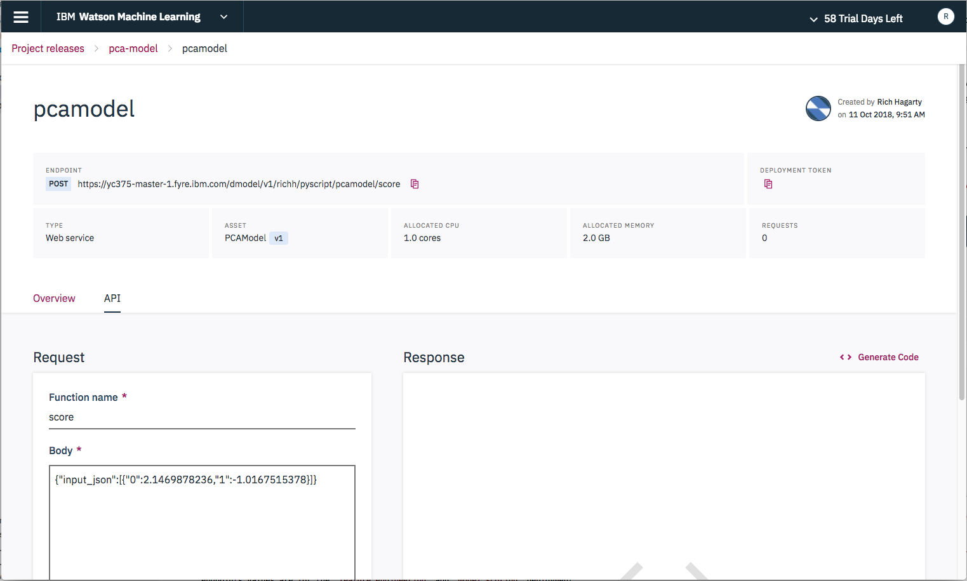Navigate to pca-model breadcrumb
This screenshot has height=581, width=967.
133,48
